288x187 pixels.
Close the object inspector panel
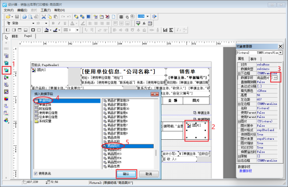click(x=280, y=47)
